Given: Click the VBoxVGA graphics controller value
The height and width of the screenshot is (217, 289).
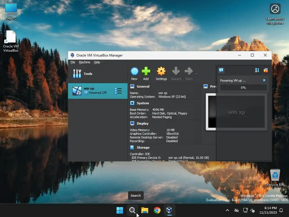Looking at the screenshot, I should pyautogui.click(x=172, y=134).
